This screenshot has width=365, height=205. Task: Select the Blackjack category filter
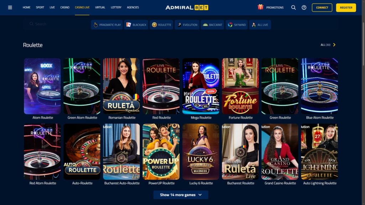[136, 25]
